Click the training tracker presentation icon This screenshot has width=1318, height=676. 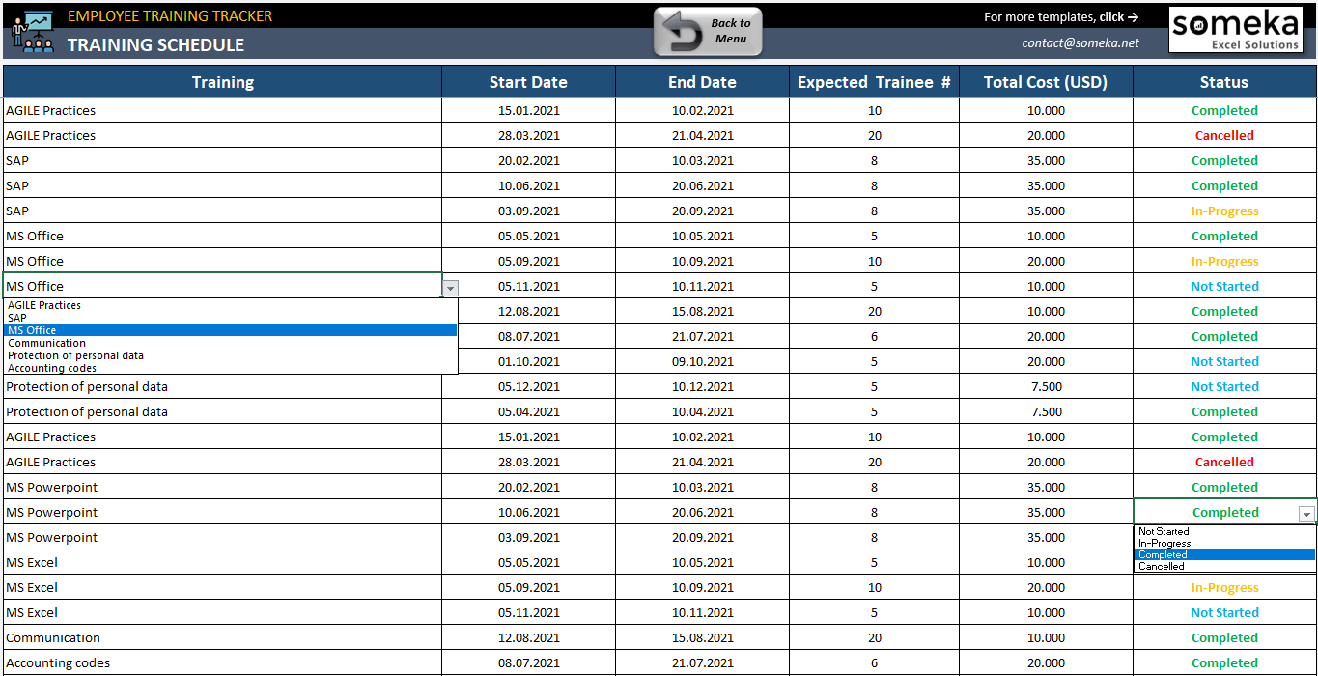click(x=32, y=31)
